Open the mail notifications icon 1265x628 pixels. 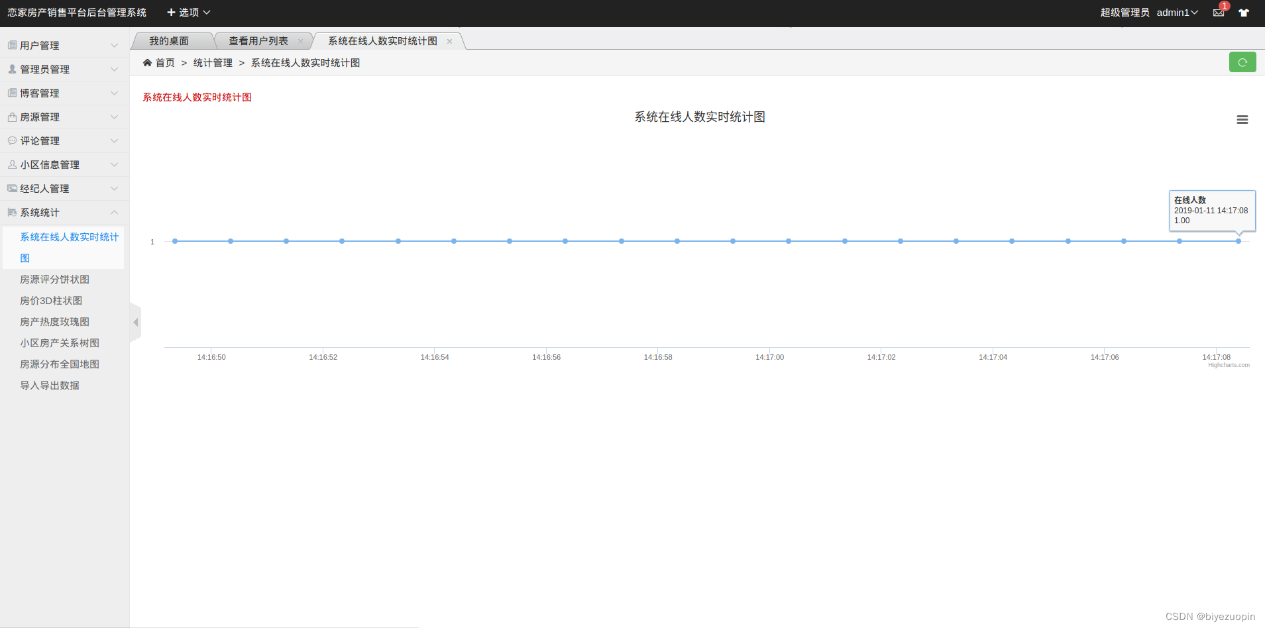(x=1219, y=13)
